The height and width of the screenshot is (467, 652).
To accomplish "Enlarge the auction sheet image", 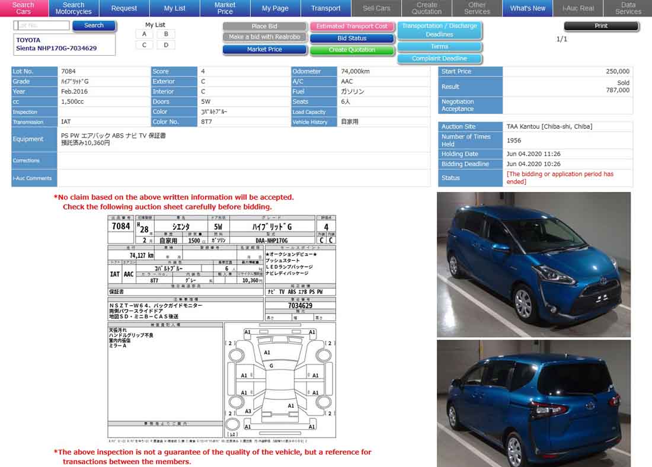I will tap(222, 328).
